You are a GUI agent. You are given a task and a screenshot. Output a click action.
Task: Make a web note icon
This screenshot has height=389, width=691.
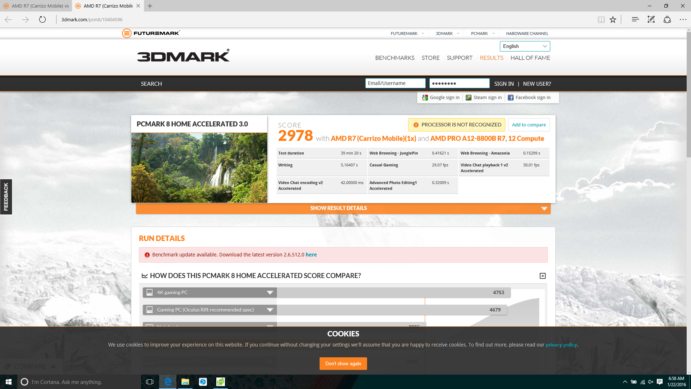tap(651, 19)
